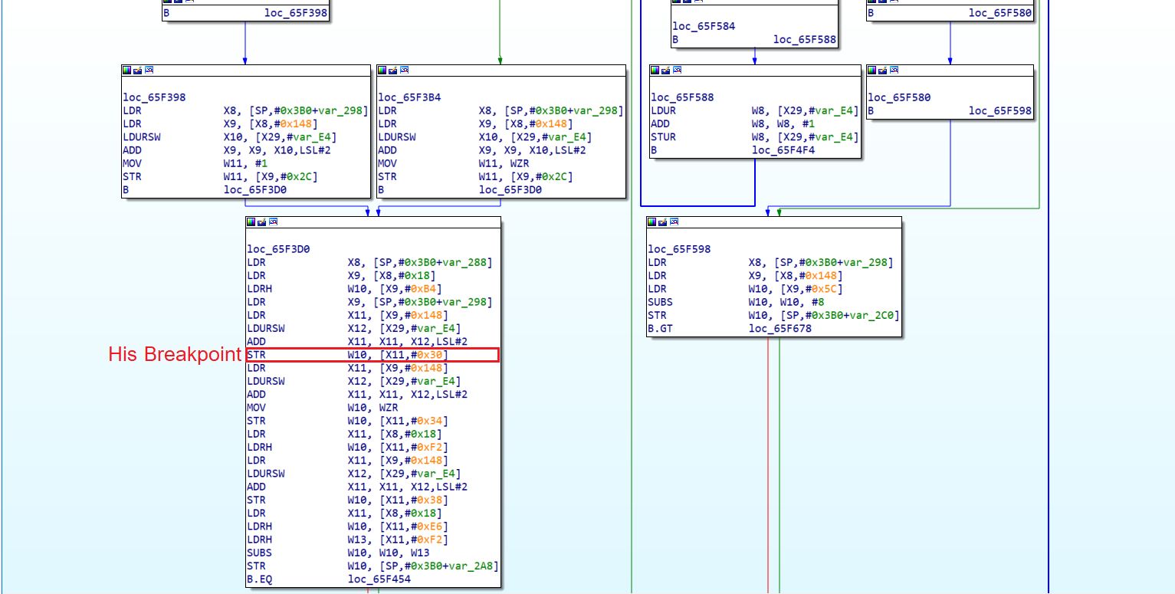
Task: Select the loc_65F3B4 node label
Action: point(409,97)
